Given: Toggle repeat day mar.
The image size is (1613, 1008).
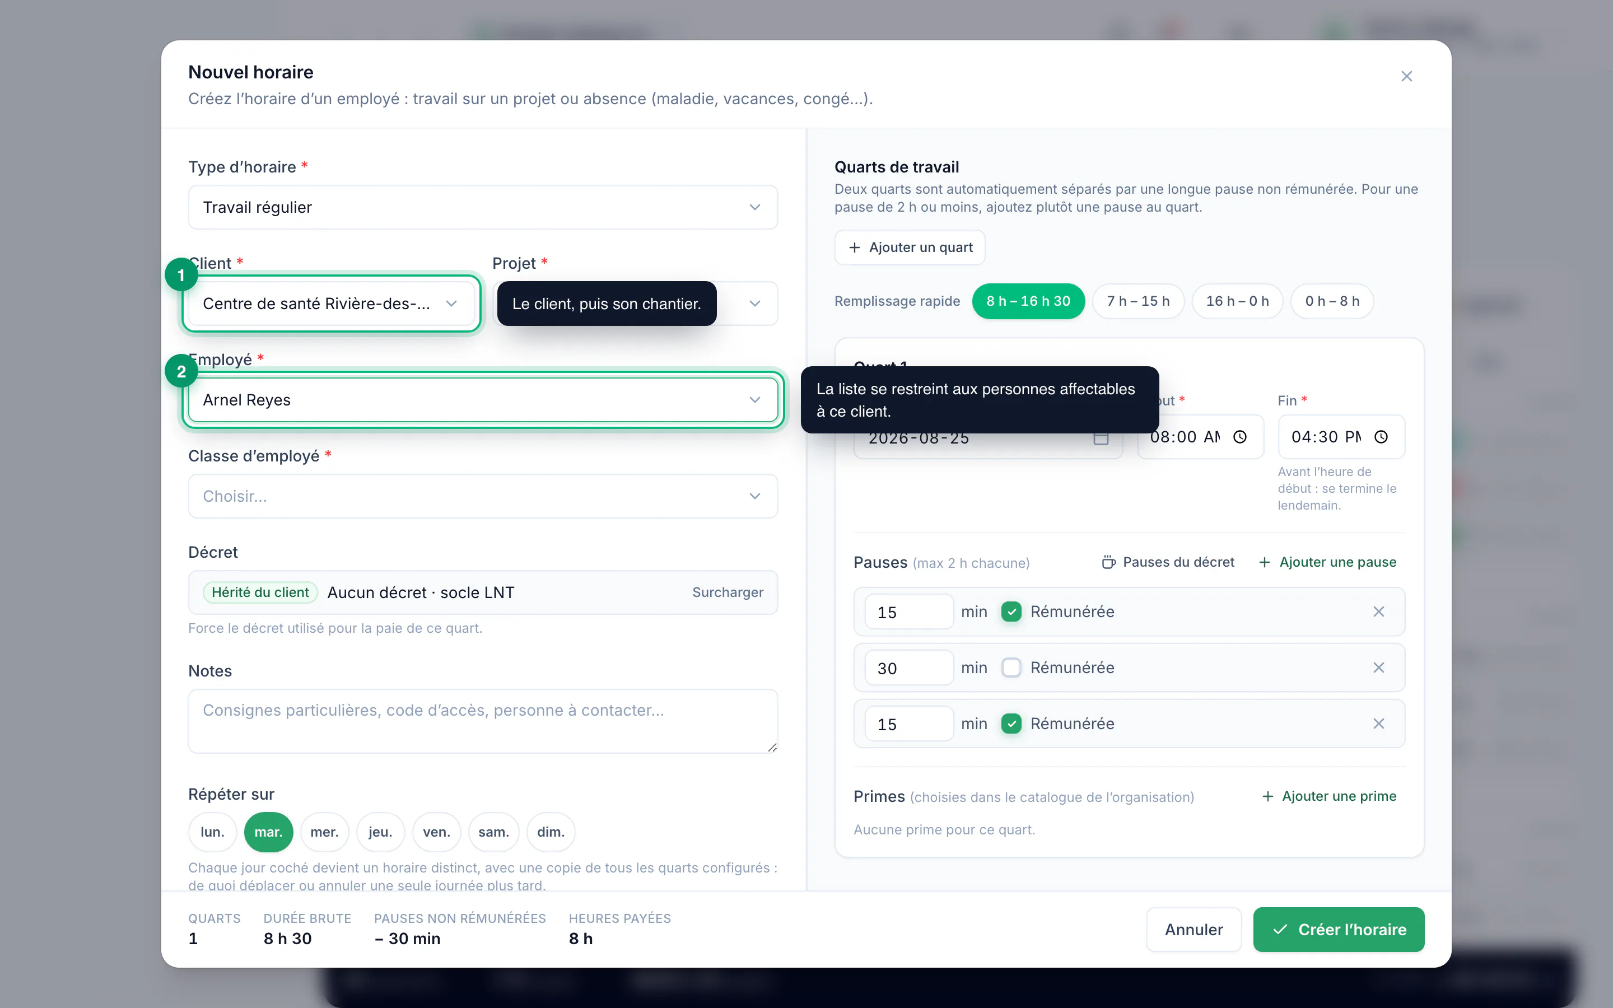Looking at the screenshot, I should click(x=269, y=832).
